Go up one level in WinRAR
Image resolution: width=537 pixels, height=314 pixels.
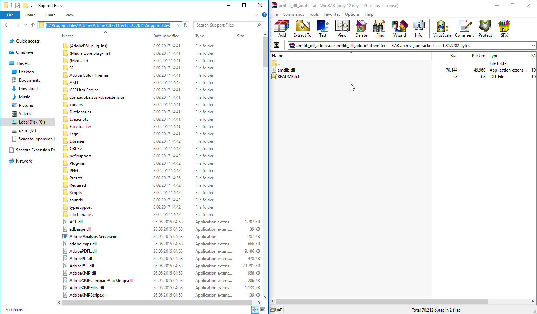point(277,45)
